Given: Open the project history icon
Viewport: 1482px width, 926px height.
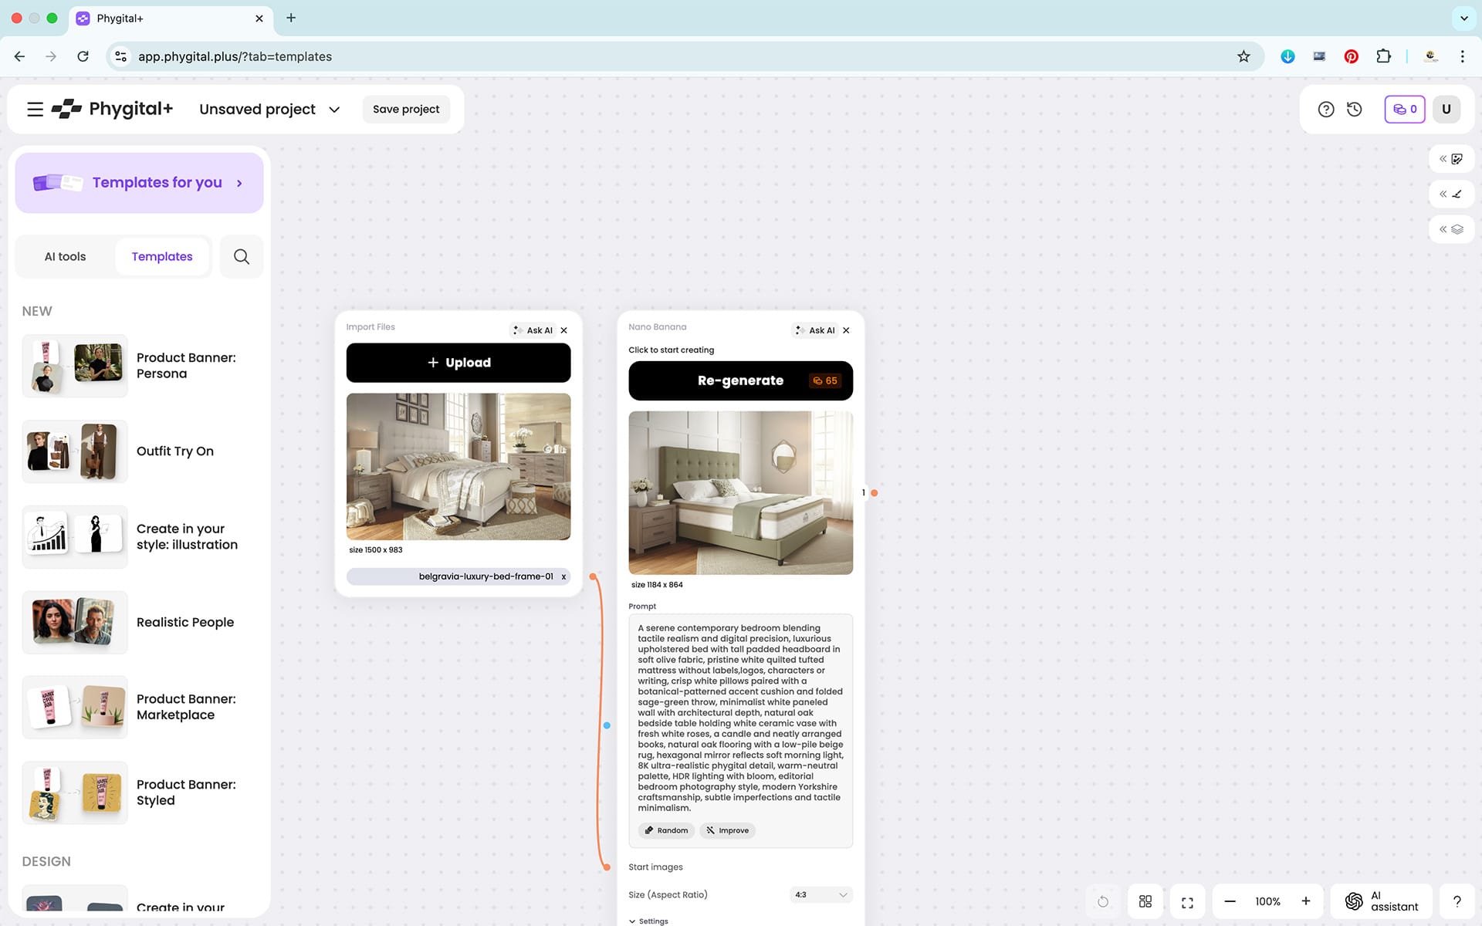Looking at the screenshot, I should point(1355,110).
